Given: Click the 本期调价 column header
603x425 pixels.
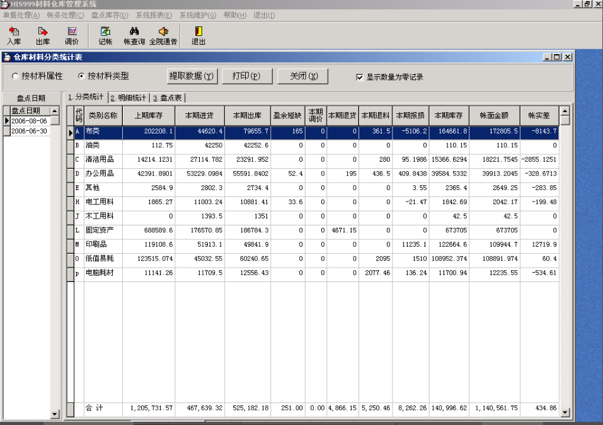Looking at the screenshot, I should pyautogui.click(x=316, y=116).
